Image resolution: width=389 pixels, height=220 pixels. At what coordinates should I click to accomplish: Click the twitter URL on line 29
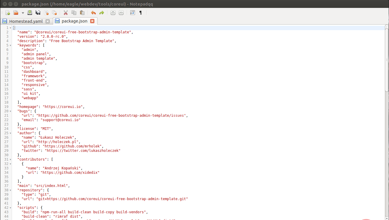[83, 151]
